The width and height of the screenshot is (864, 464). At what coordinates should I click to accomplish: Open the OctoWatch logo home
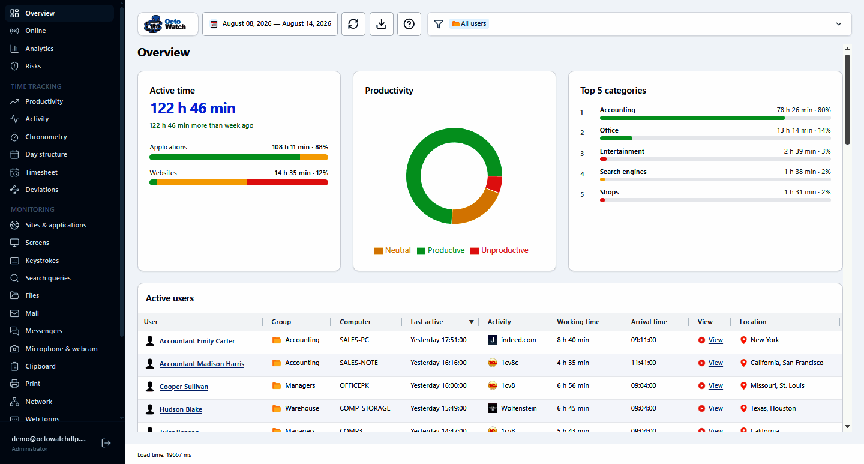pyautogui.click(x=168, y=24)
